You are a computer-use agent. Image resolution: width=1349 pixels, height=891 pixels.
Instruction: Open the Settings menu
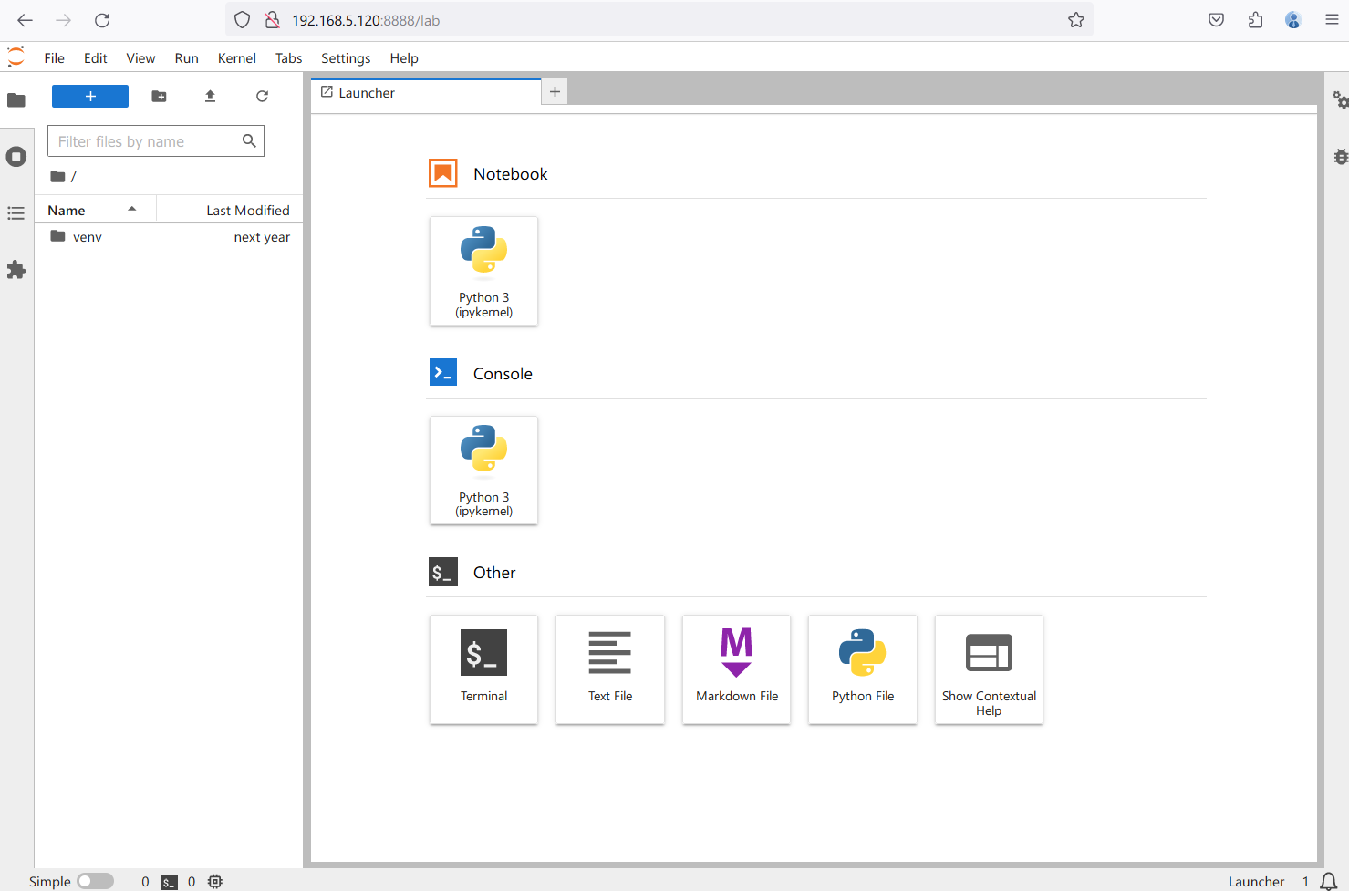point(346,58)
